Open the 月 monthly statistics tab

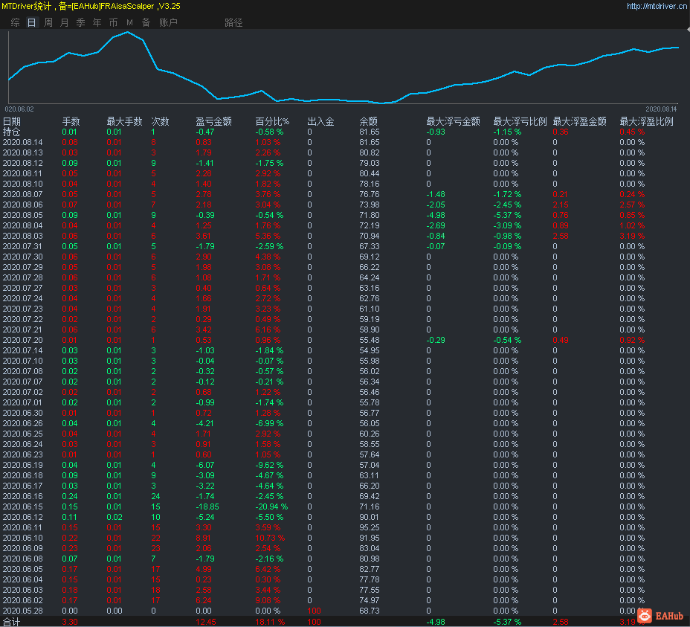point(64,23)
